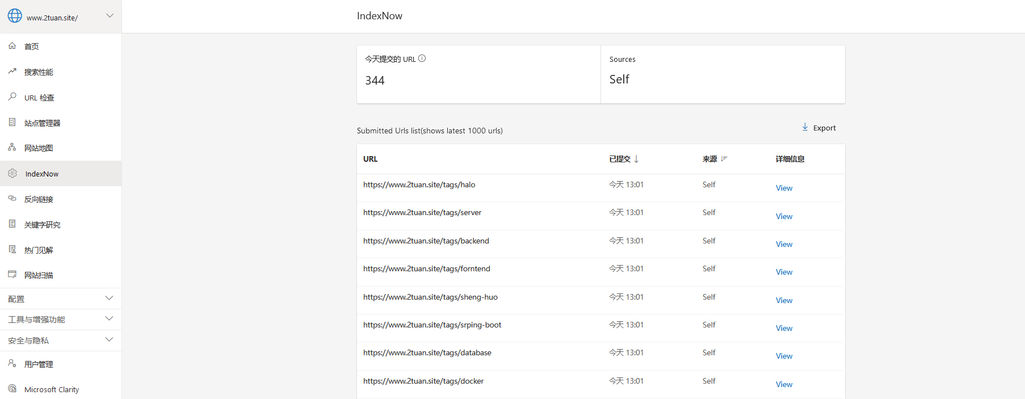Open 站点管理器 menu item
Viewport: 1025px width, 399px height.
pos(61,123)
